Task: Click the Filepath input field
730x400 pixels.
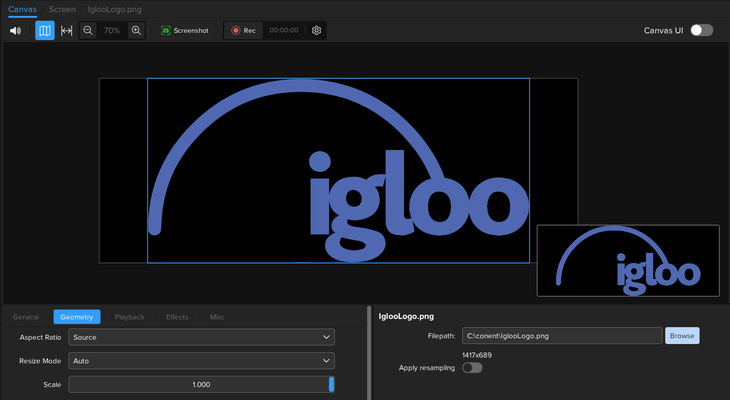Action: pyautogui.click(x=561, y=336)
